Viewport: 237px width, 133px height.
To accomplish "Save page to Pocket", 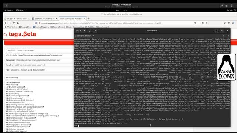I will [x=203, y=23].
